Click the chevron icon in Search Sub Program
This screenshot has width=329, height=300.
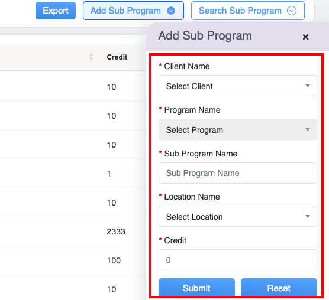(292, 11)
